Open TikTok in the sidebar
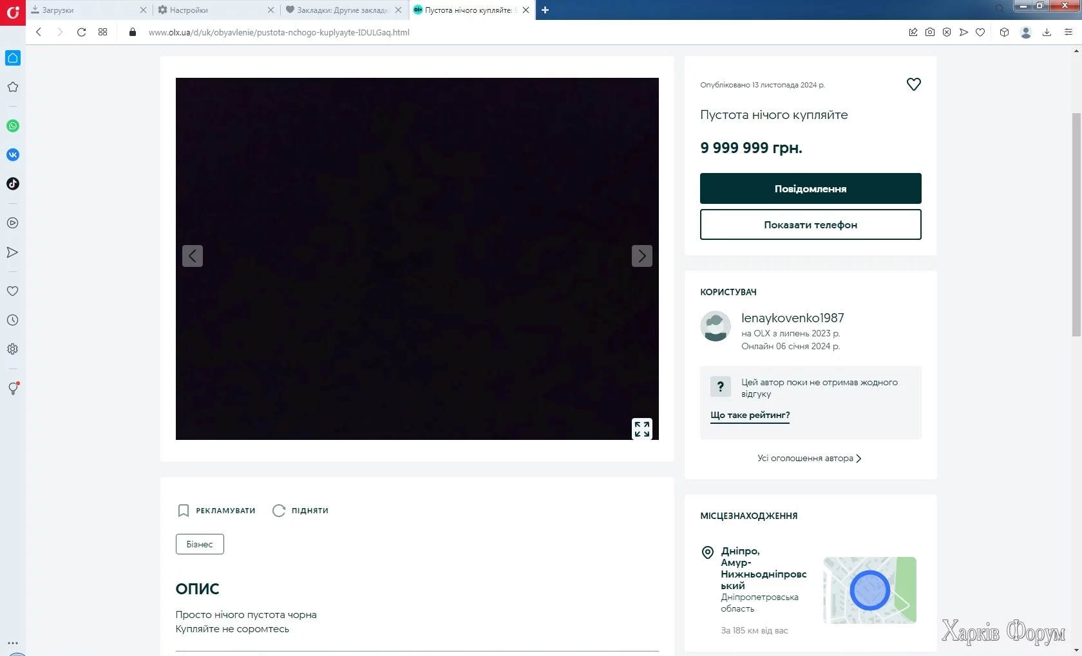The width and height of the screenshot is (1082, 656). (13, 184)
